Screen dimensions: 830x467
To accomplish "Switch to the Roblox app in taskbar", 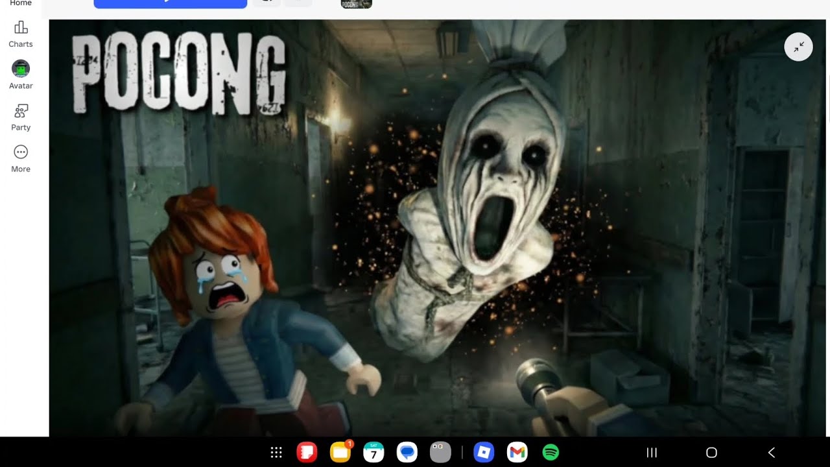I will pos(484,453).
